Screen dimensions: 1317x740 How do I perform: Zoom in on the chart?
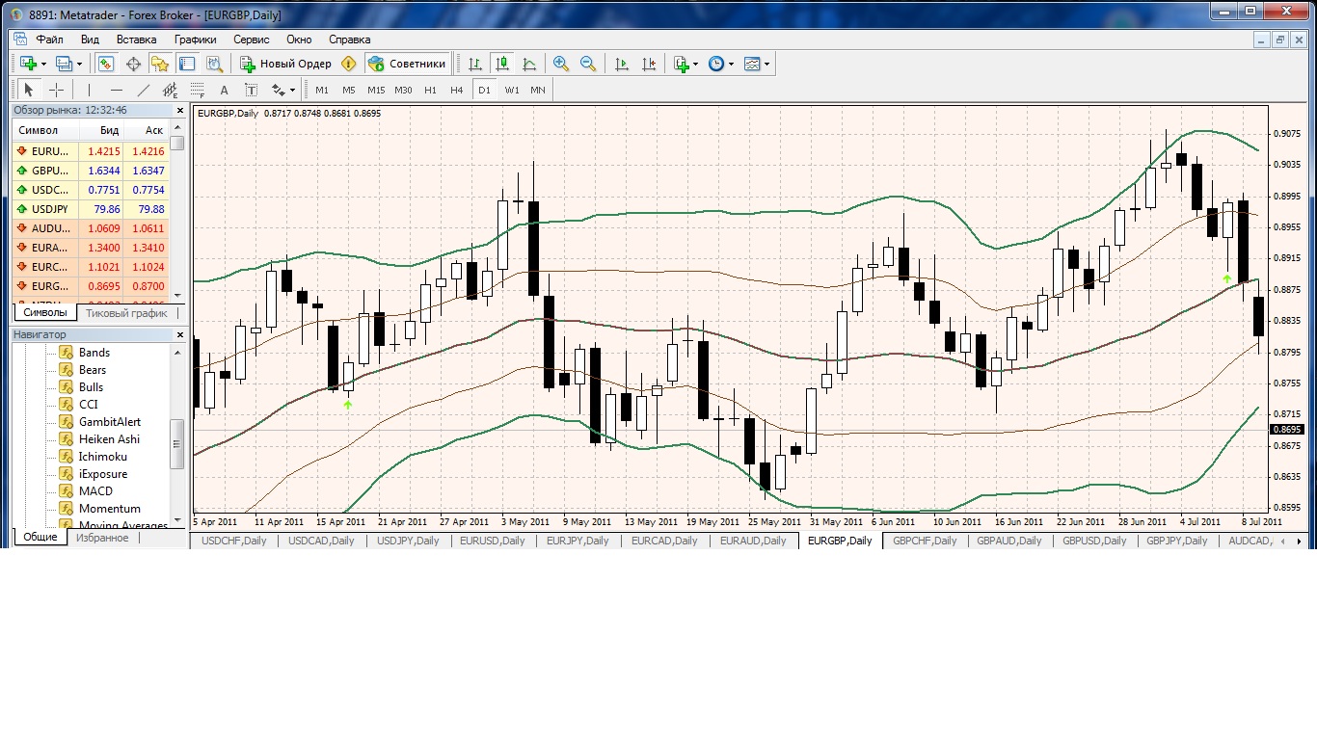pyautogui.click(x=561, y=64)
